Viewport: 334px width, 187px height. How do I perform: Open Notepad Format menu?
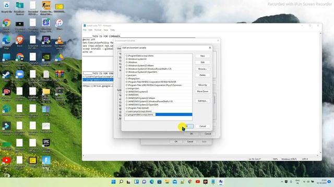(x=98, y=30)
